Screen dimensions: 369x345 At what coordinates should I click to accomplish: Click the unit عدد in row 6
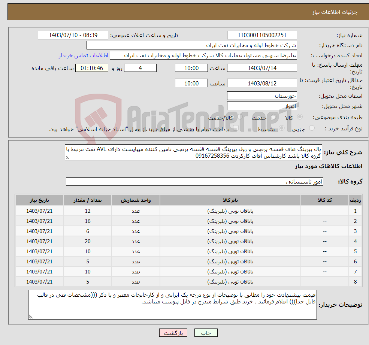[136, 262]
